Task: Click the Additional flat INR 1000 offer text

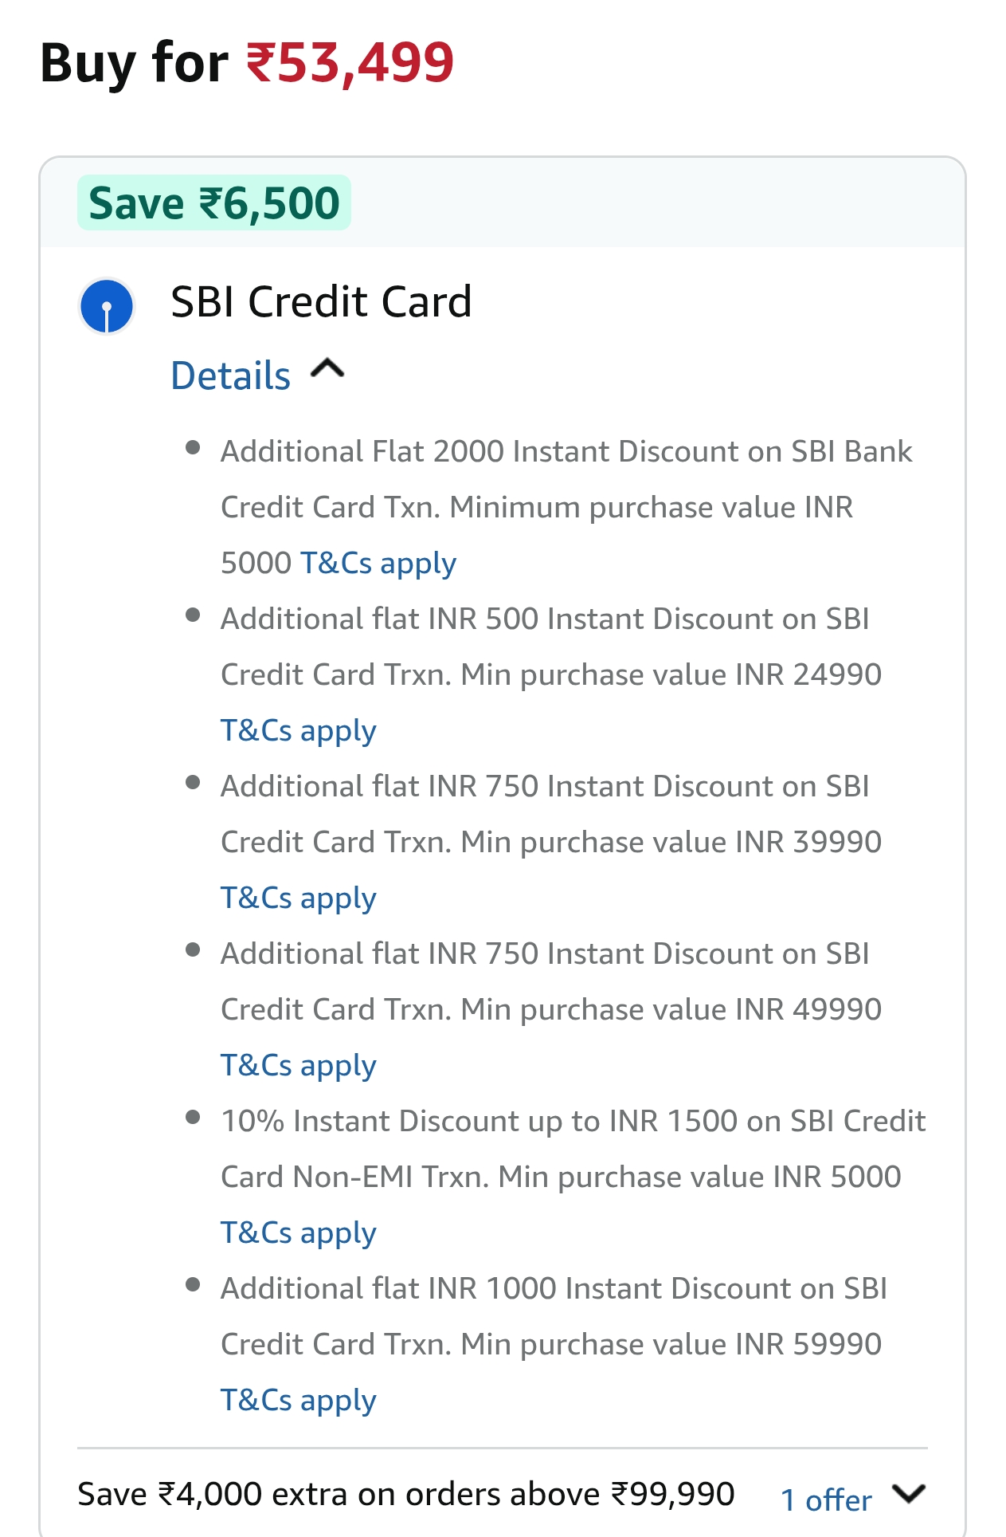Action: pos(554,1289)
